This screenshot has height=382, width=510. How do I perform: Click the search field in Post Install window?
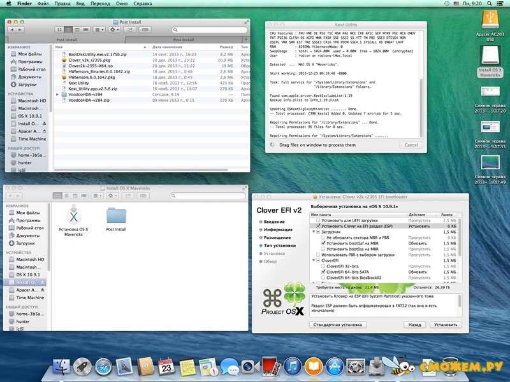coord(210,29)
